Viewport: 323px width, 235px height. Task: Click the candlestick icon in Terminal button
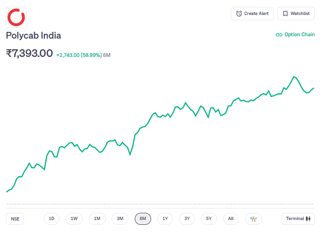pyautogui.click(x=309, y=219)
